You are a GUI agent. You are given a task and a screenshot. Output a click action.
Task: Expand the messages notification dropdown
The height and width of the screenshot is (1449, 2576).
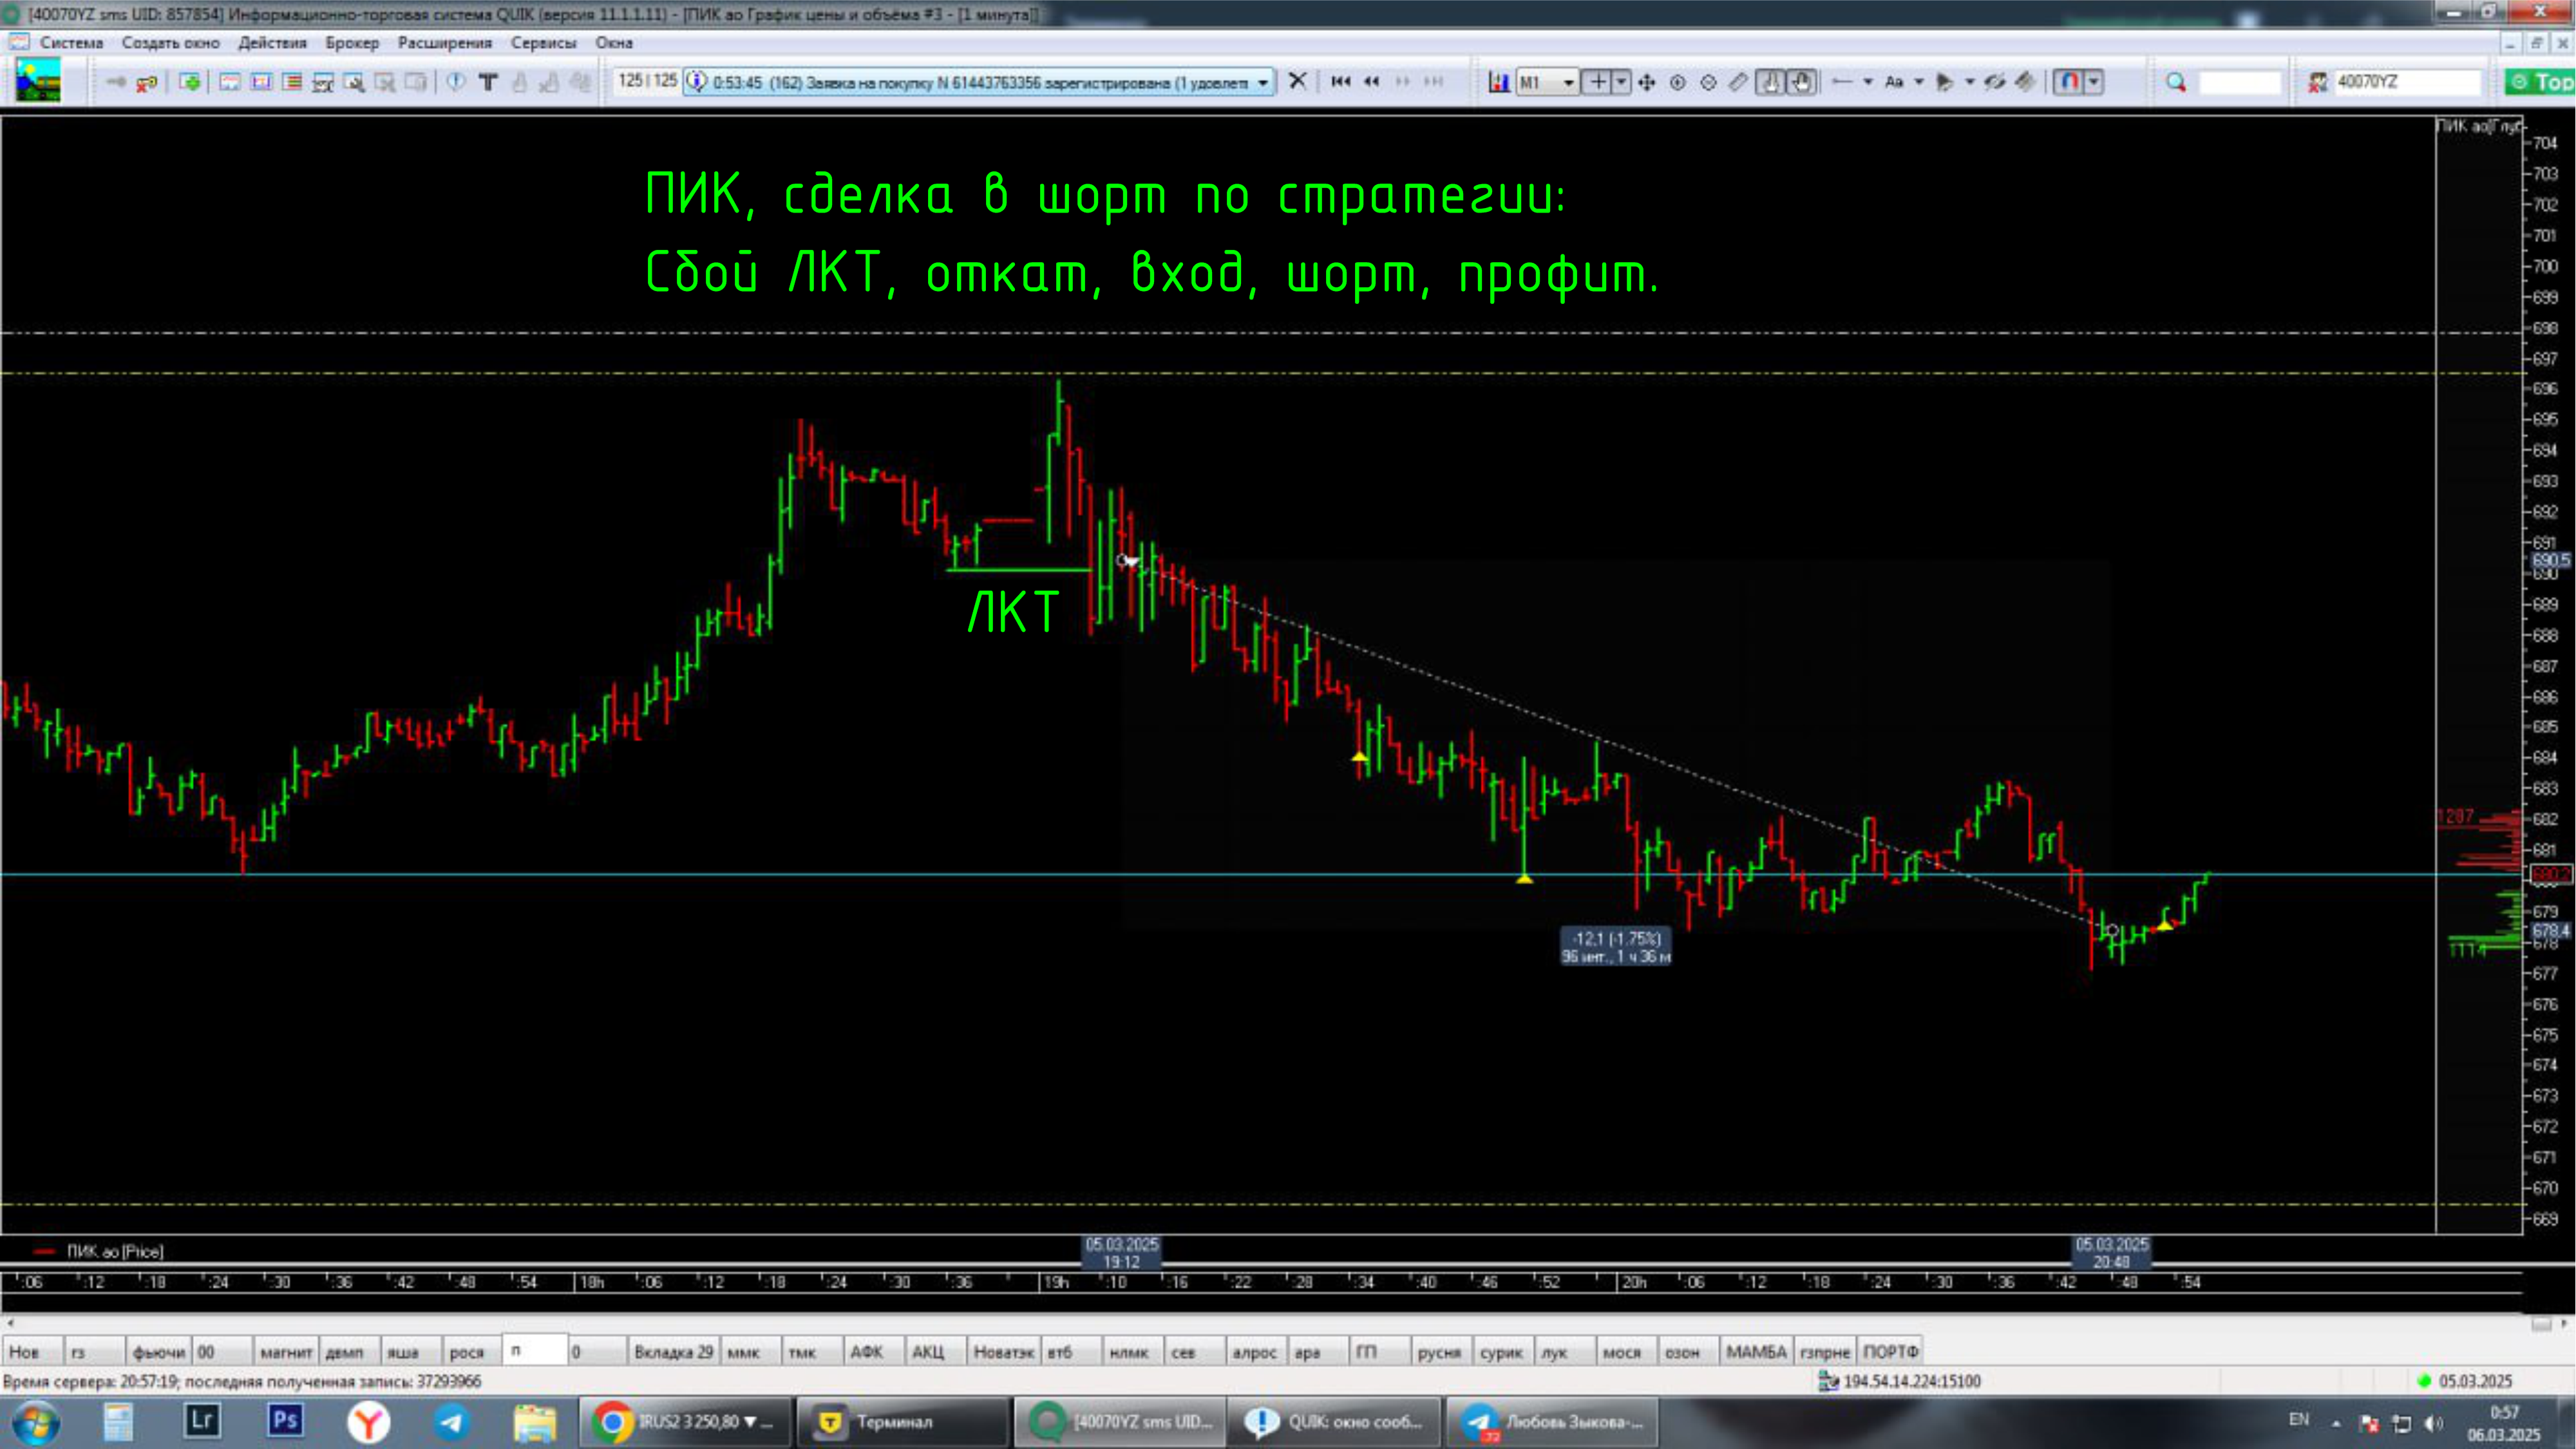[x=1263, y=82]
